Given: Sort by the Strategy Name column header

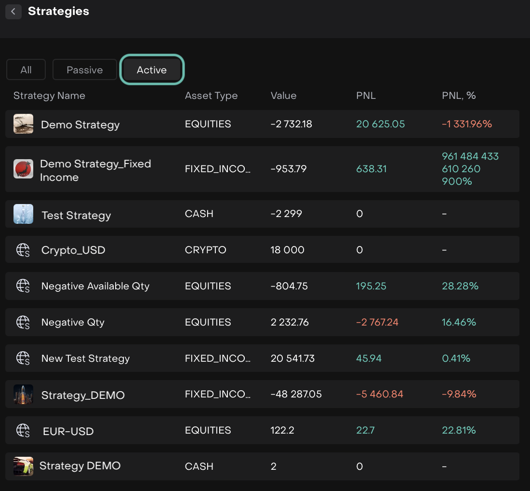Looking at the screenshot, I should click(49, 95).
